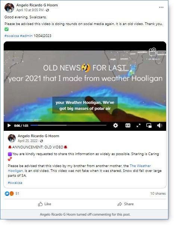Open video settings gear icon
174x225 pixels.
[x=115, y=126]
